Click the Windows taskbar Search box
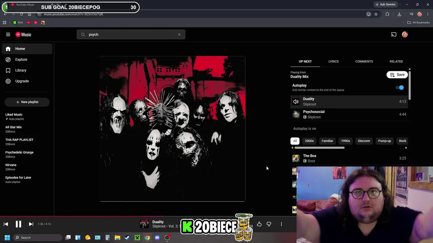 (37, 238)
